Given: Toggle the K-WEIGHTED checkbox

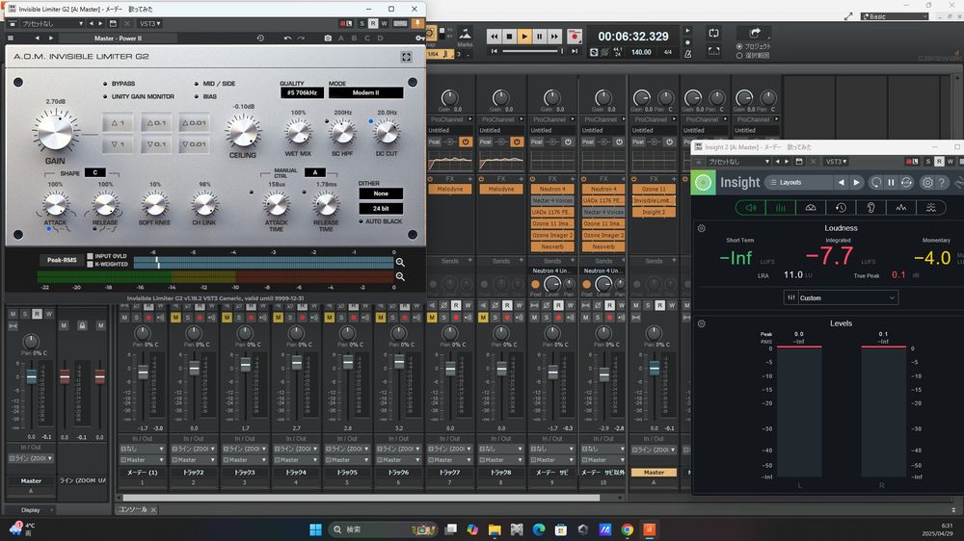Looking at the screenshot, I should tap(91, 264).
